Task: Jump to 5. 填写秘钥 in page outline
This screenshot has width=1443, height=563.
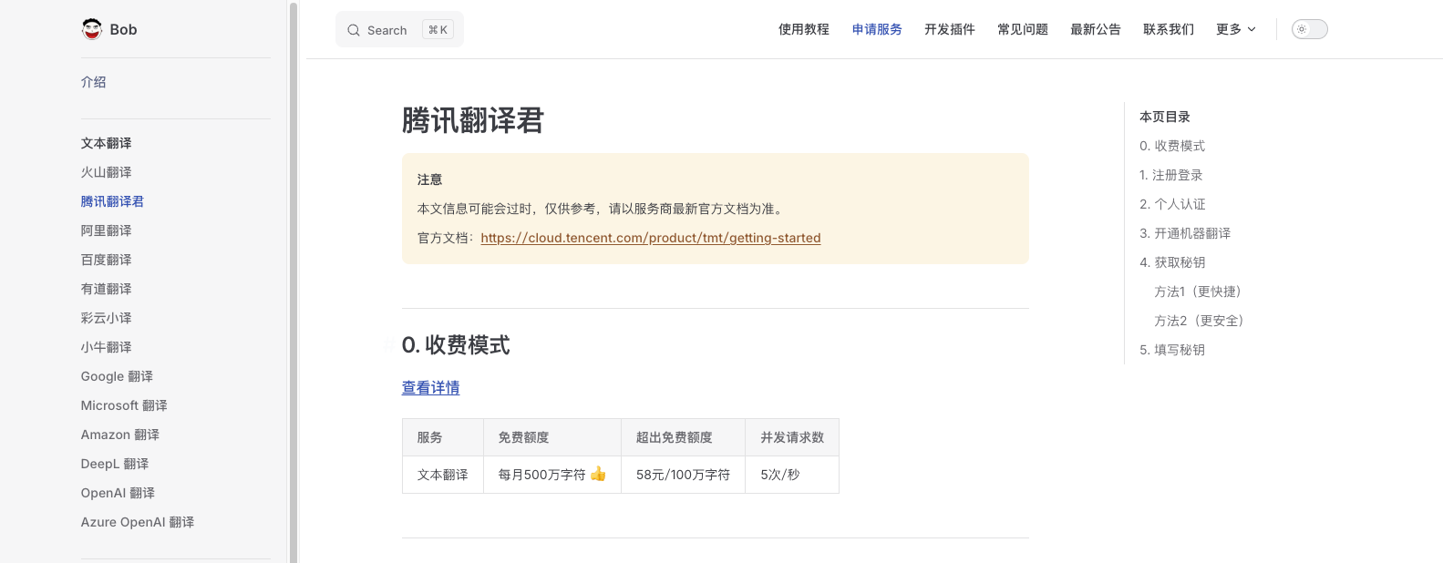Action: click(x=1172, y=350)
